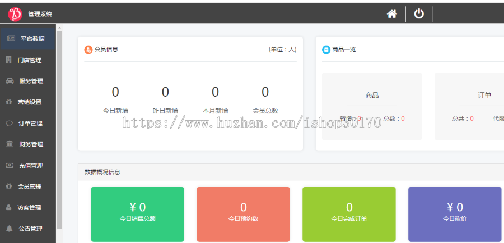Click the home icon in top bar

pos(391,14)
